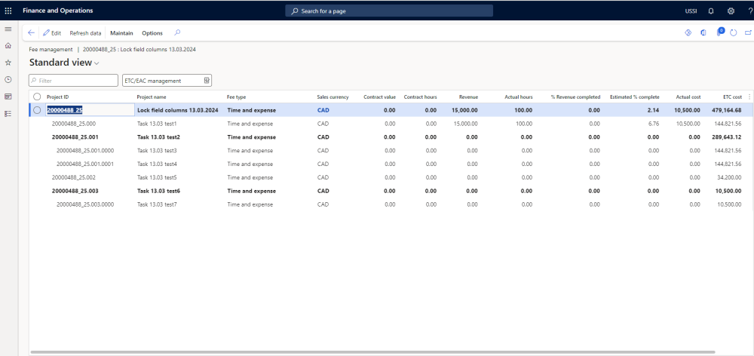Open document attachments icon with badge
754x356 pixels.
click(x=719, y=33)
